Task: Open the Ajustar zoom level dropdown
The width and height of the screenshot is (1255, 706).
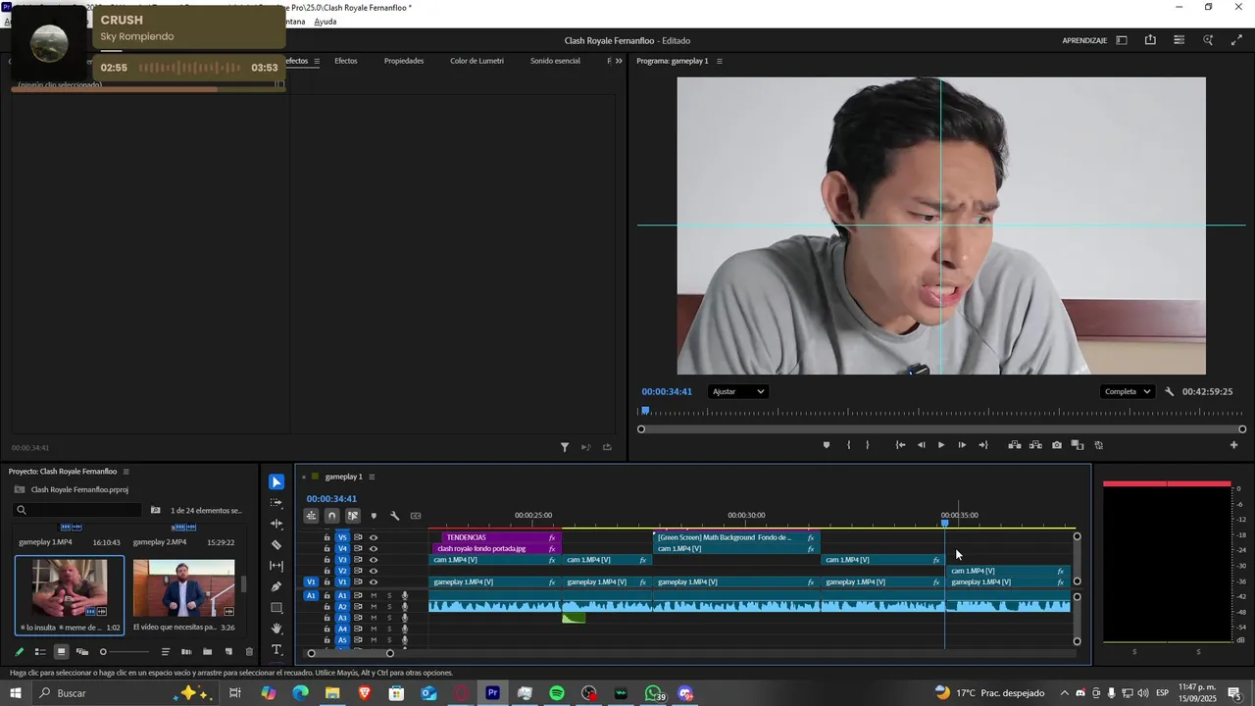Action: tap(738, 391)
